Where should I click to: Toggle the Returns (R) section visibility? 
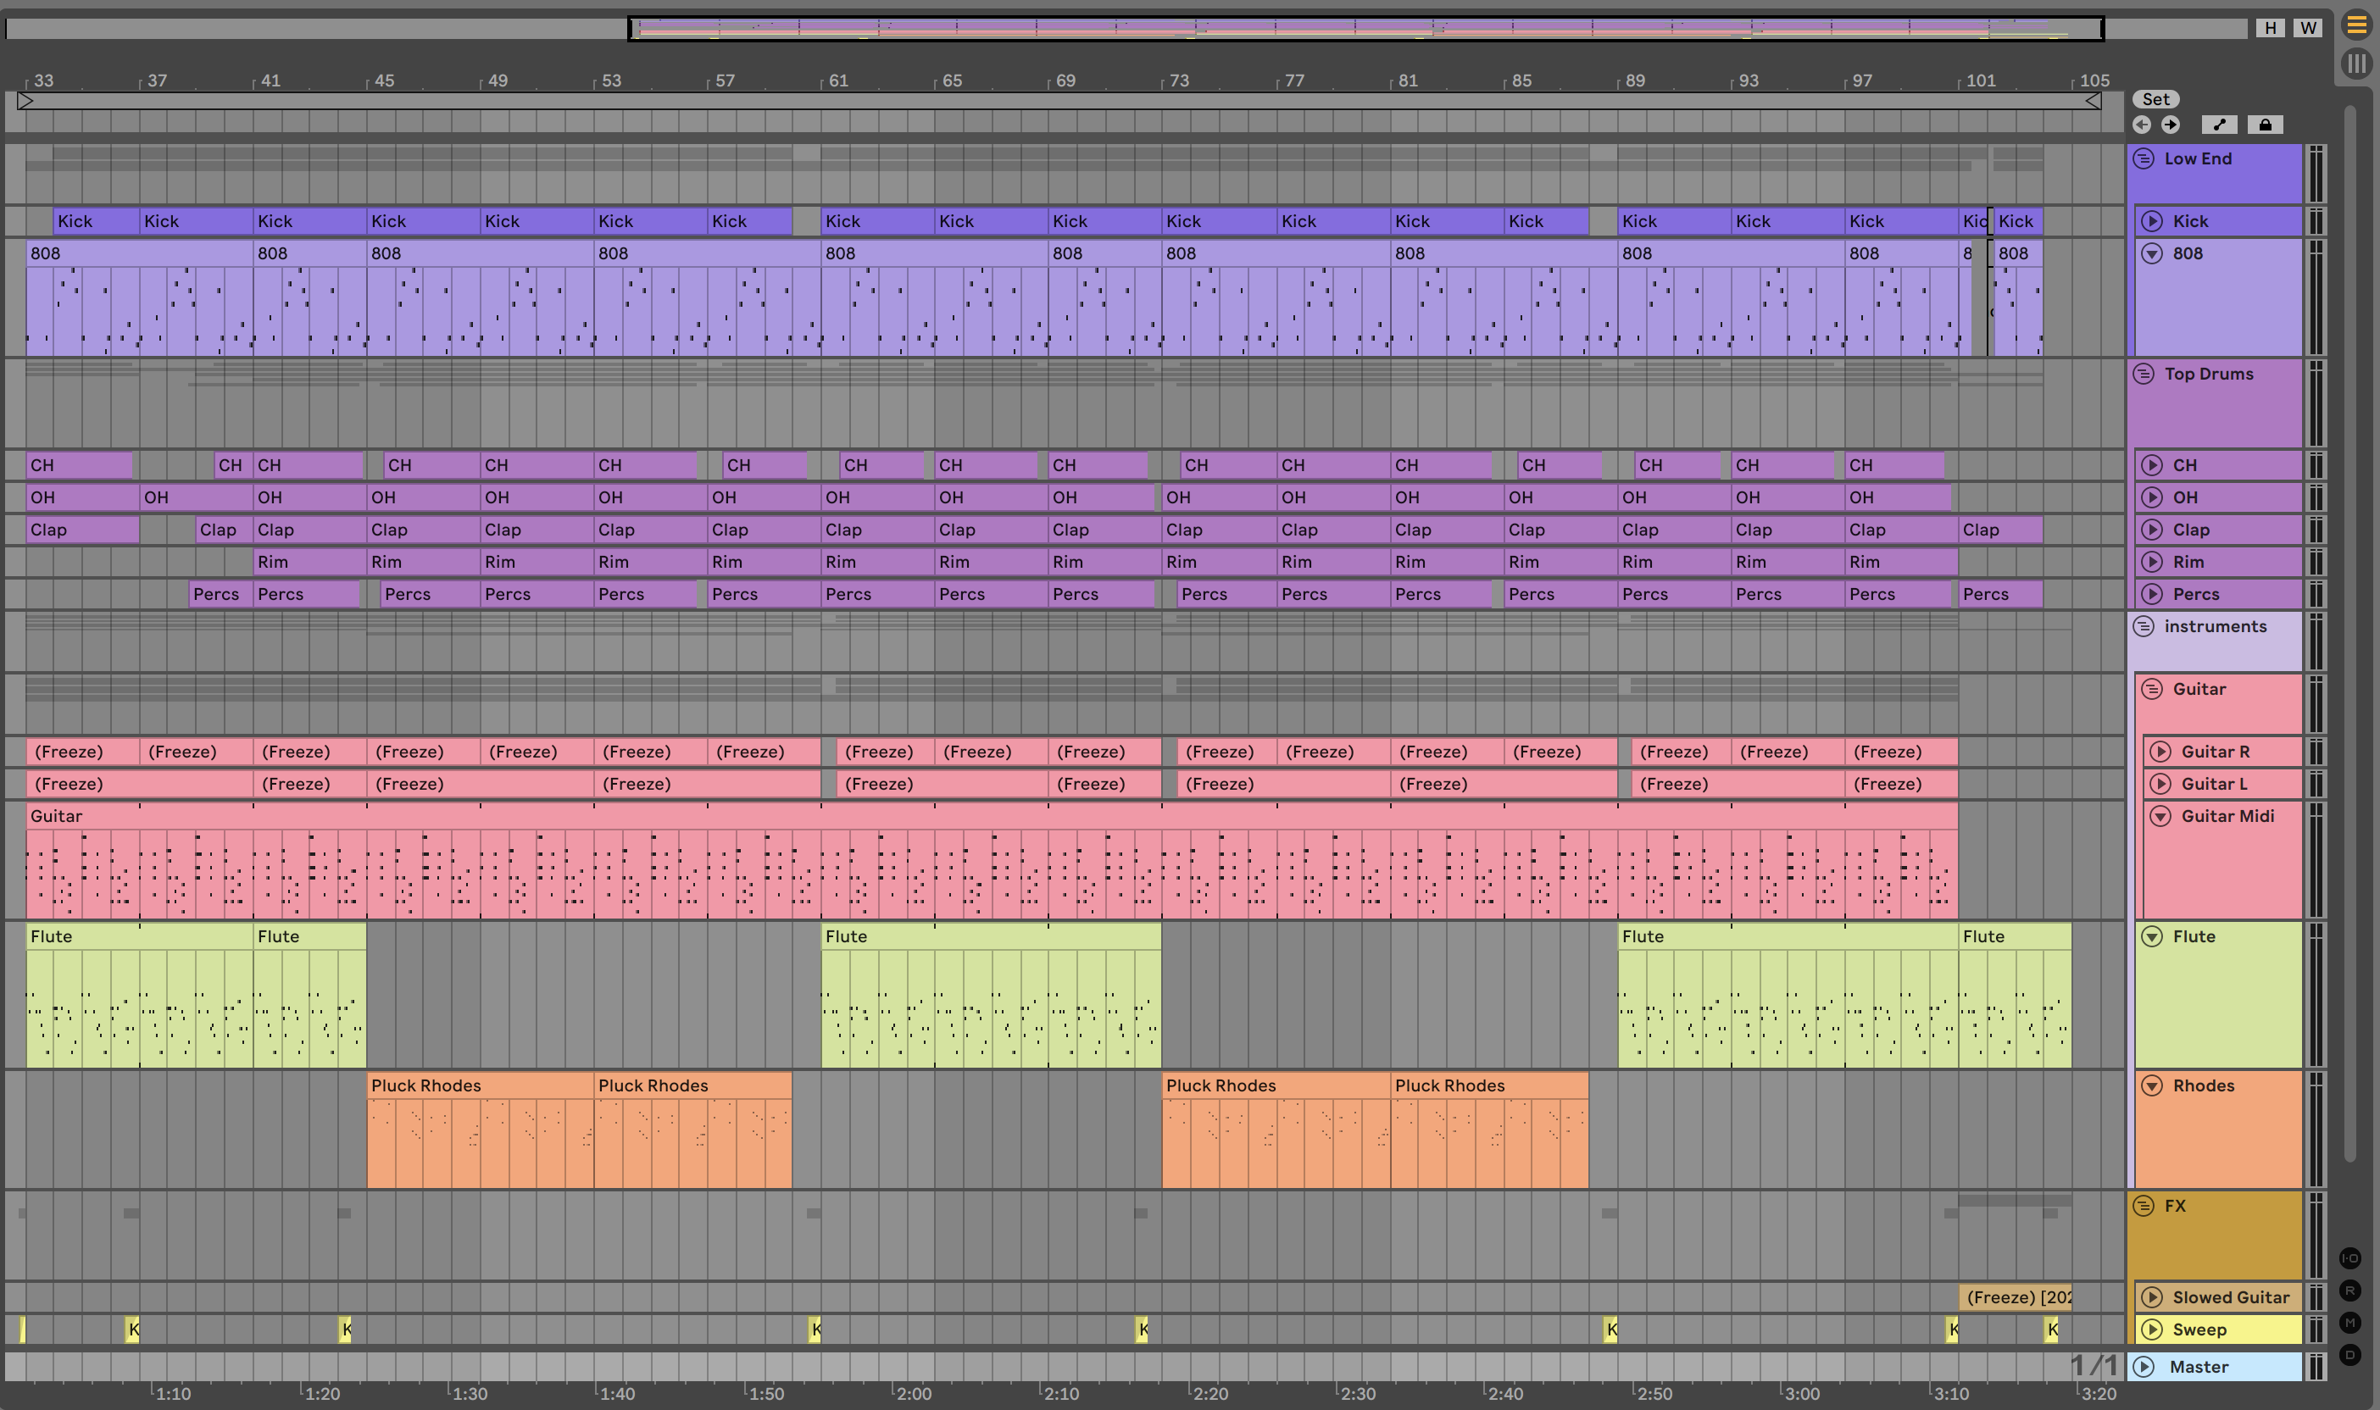(x=2349, y=1291)
